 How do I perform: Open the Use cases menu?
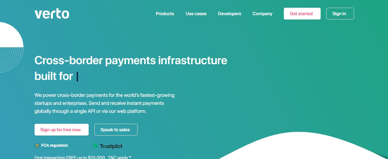[x=196, y=14]
